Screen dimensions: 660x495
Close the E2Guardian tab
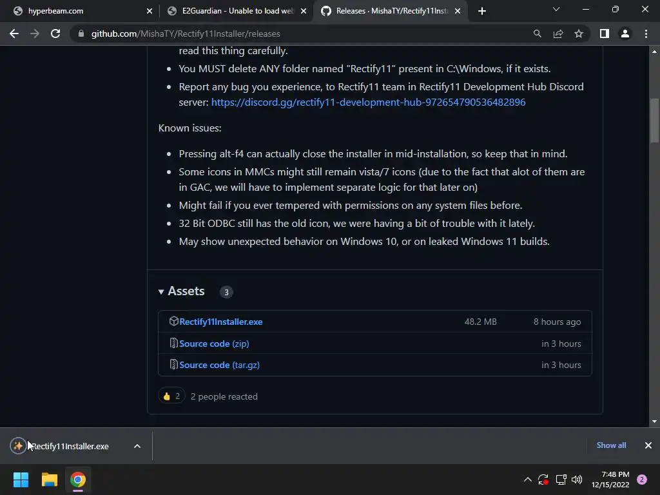(x=304, y=11)
